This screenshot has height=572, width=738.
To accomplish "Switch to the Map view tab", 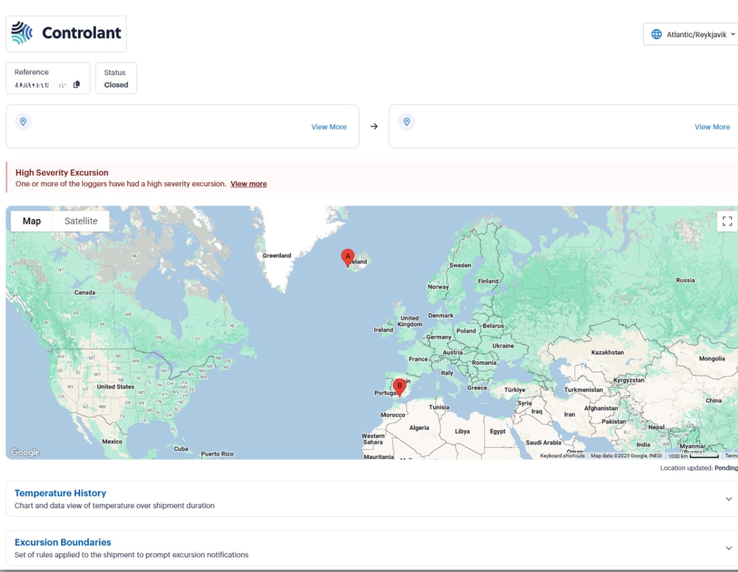I will pos(32,221).
